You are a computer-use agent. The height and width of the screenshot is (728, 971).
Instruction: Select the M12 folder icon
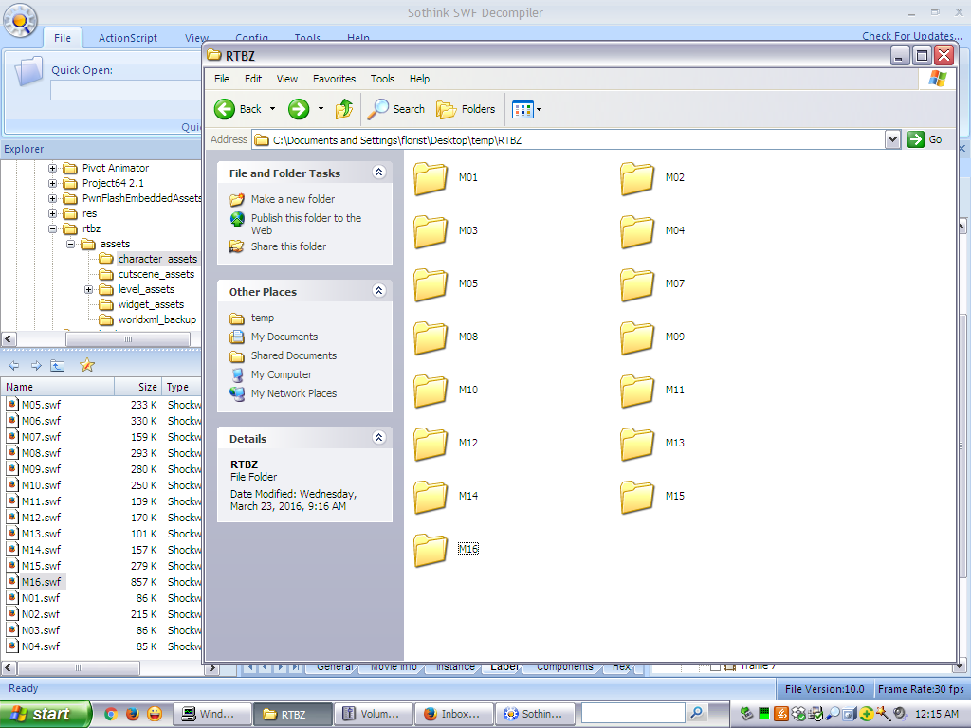click(x=431, y=444)
